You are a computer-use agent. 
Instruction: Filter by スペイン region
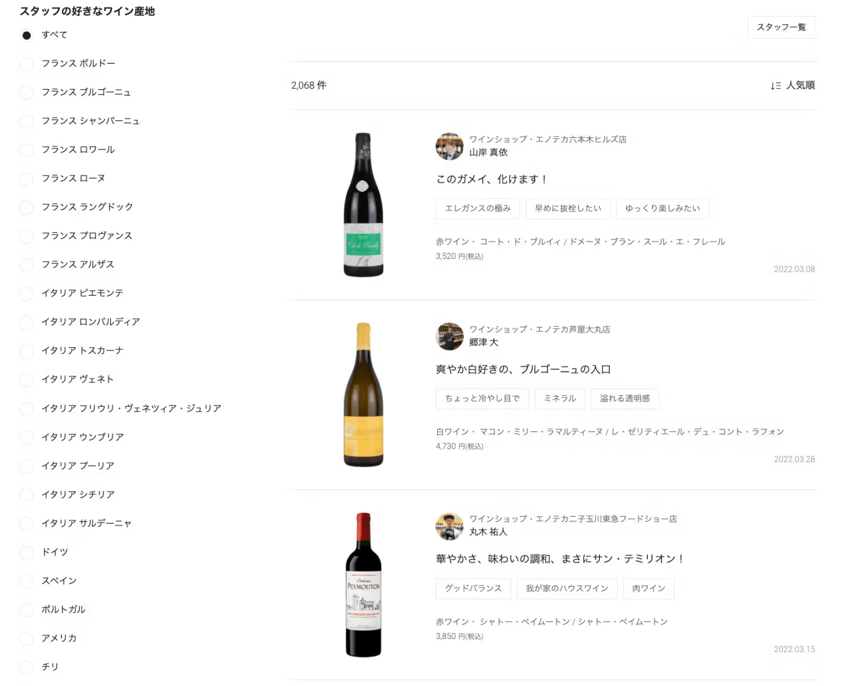click(x=27, y=581)
